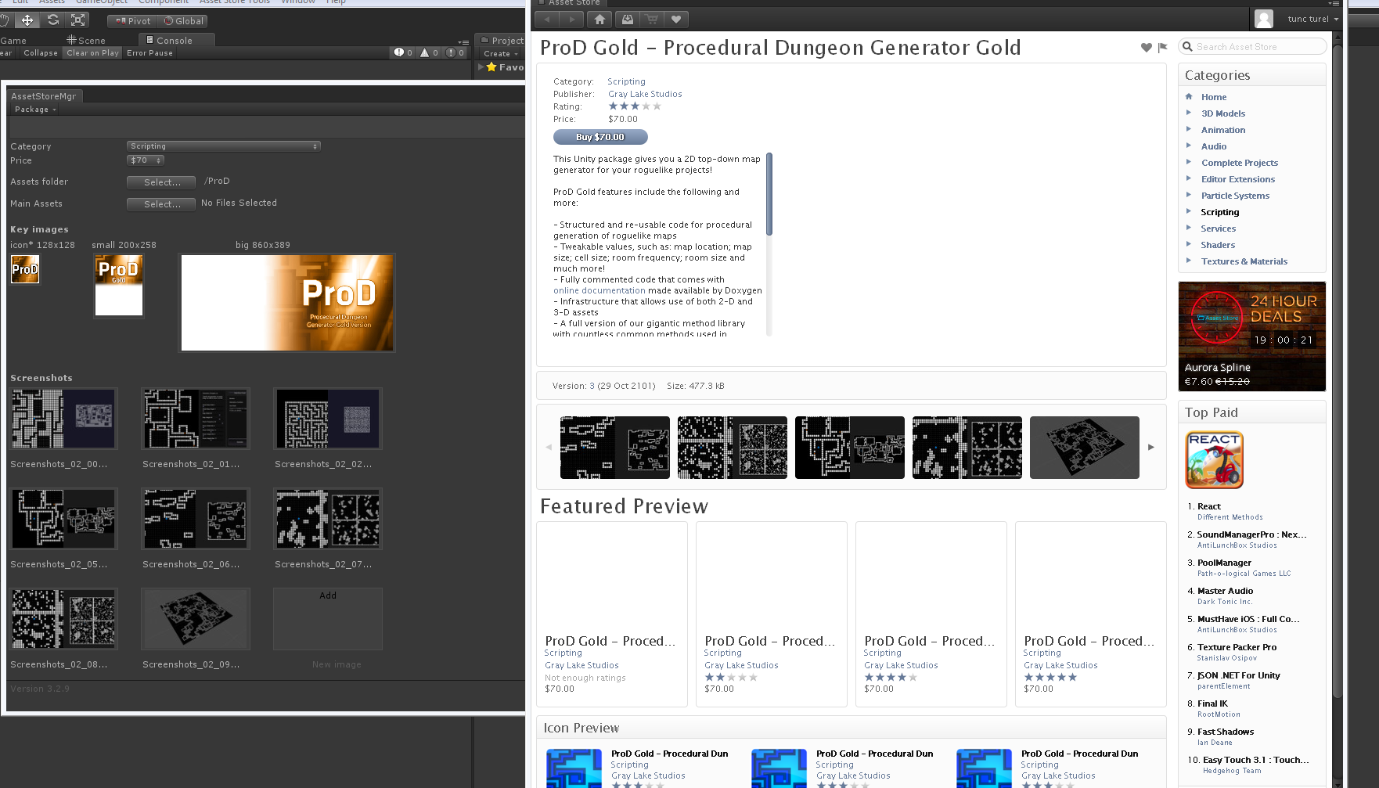Toggle console info message count

tap(404, 52)
